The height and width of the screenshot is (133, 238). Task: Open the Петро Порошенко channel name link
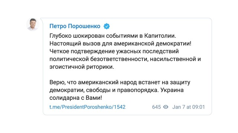click(x=75, y=26)
